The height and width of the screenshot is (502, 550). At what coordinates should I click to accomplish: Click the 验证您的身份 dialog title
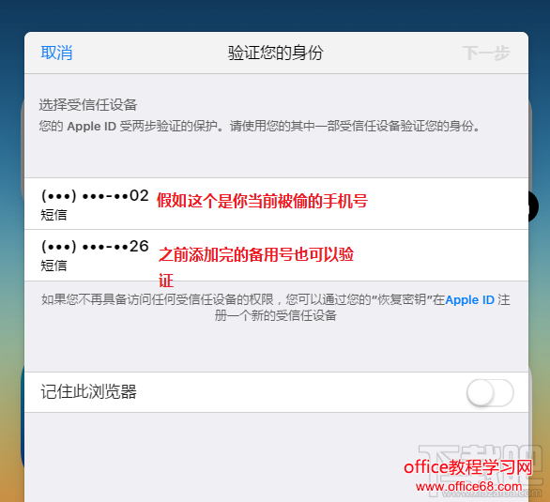pos(276,53)
